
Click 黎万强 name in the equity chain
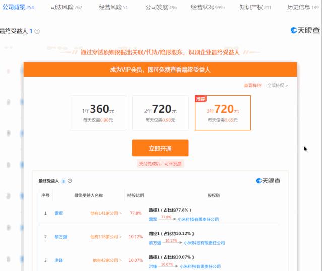point(155,243)
